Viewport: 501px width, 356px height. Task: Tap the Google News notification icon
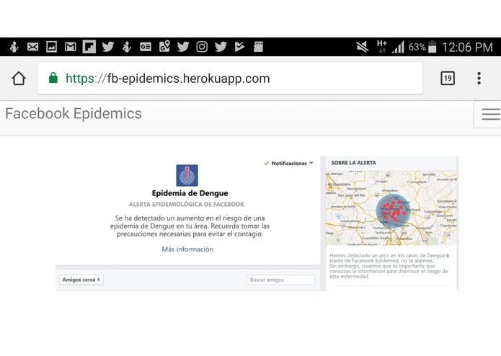[146, 47]
